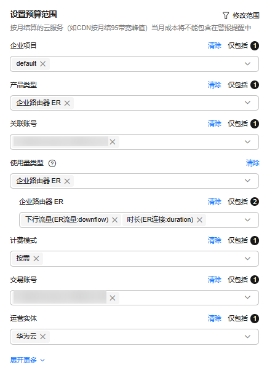This screenshot has height=365, width=275.
Task: Click inside the 关联账号 selection field
Action: [x=134, y=142]
